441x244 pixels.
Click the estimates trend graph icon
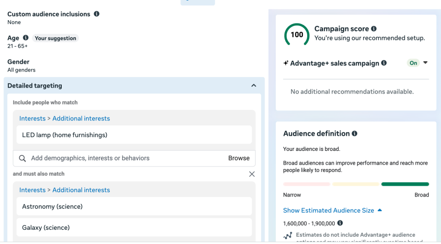pyautogui.click(x=288, y=236)
